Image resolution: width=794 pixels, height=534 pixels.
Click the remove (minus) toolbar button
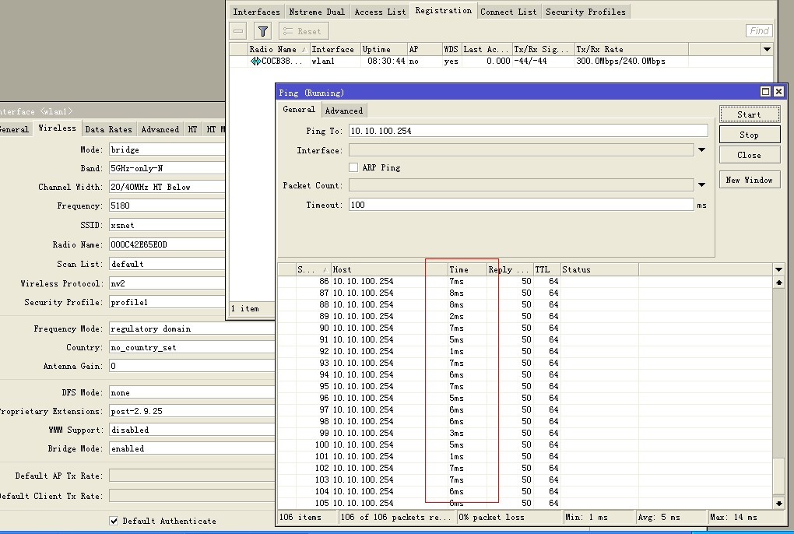(239, 31)
